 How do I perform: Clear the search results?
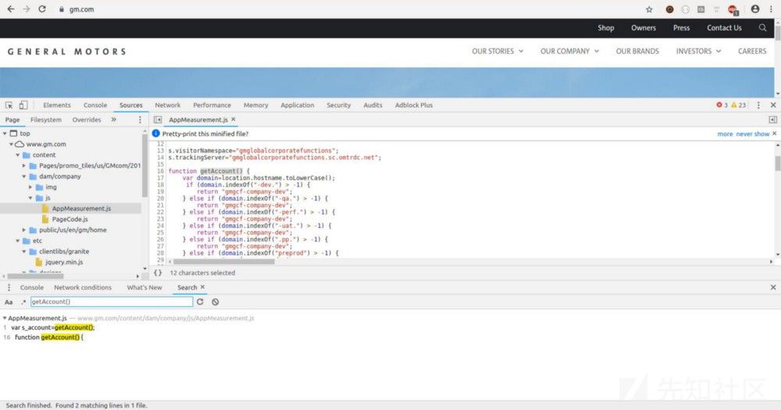click(x=216, y=302)
